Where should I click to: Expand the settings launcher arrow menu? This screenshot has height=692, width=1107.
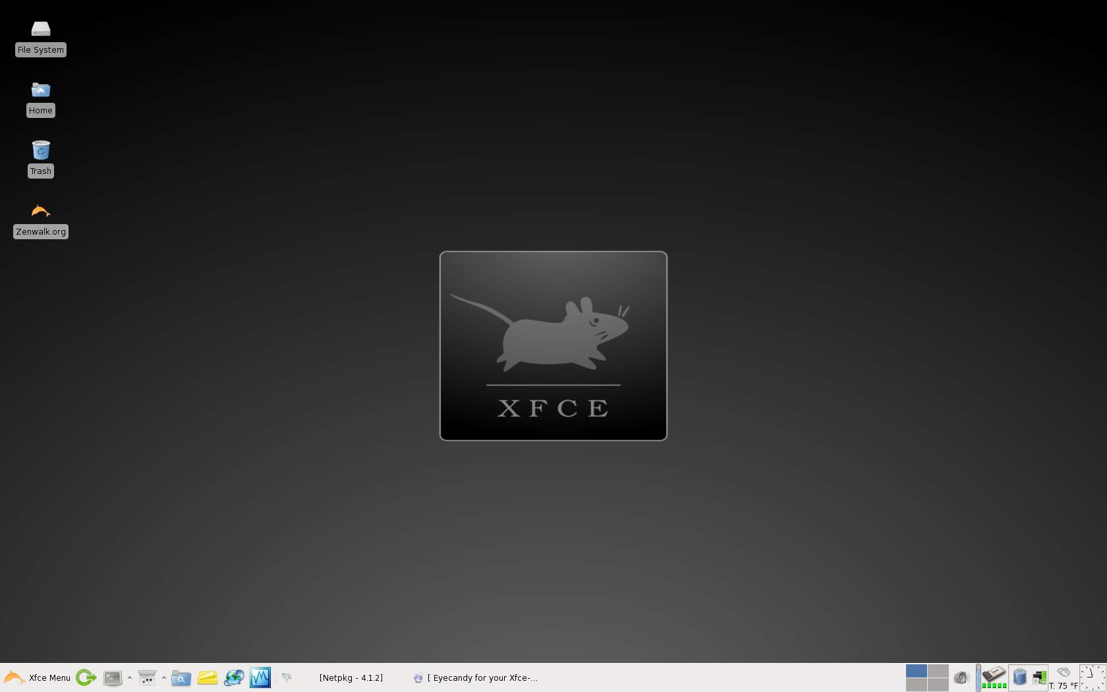point(164,678)
